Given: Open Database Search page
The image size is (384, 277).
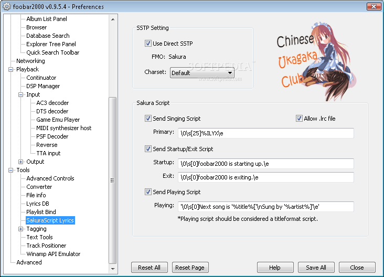Looking at the screenshot, I should click(x=48, y=36).
